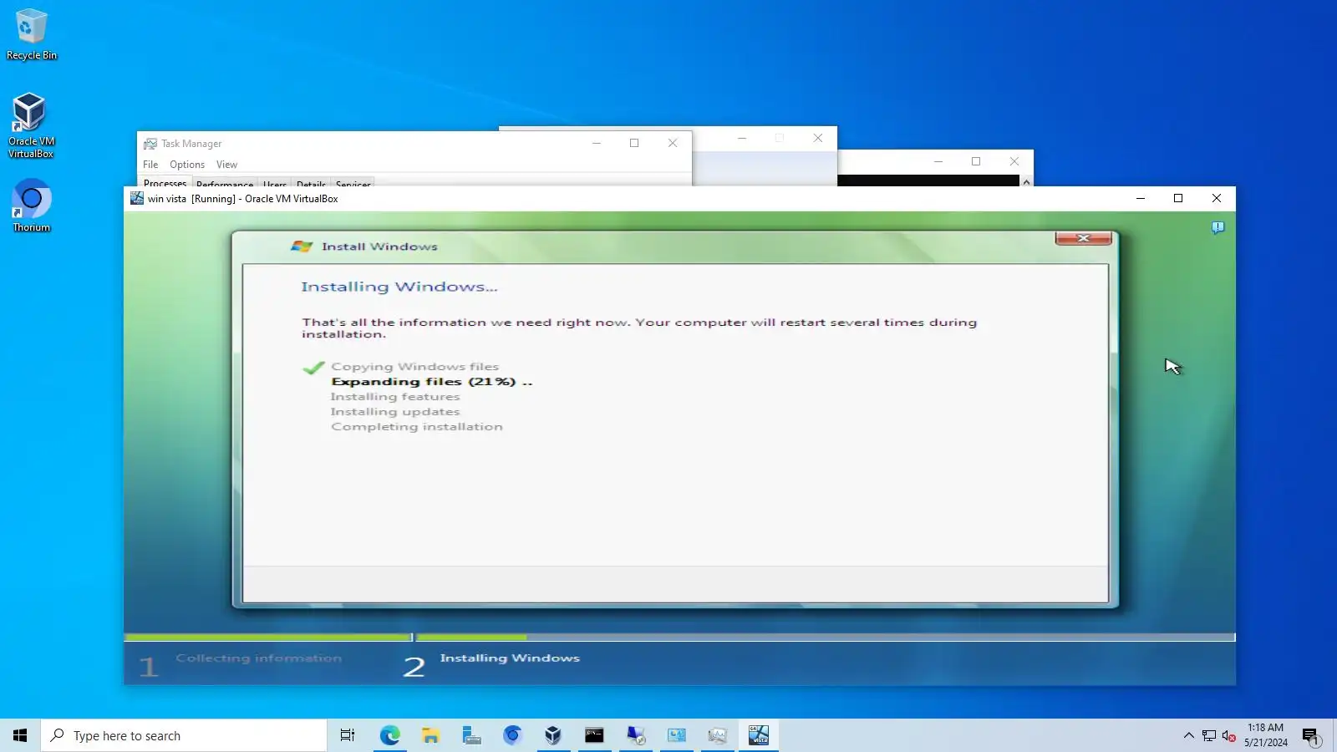This screenshot has height=752, width=1337.
Task: Close the Install Windows dialog with red X
Action: point(1083,238)
